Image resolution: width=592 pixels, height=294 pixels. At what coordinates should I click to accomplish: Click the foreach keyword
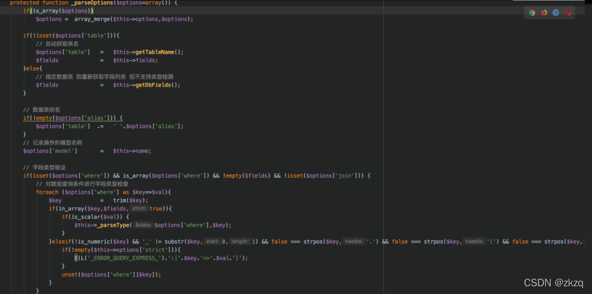tap(47, 192)
